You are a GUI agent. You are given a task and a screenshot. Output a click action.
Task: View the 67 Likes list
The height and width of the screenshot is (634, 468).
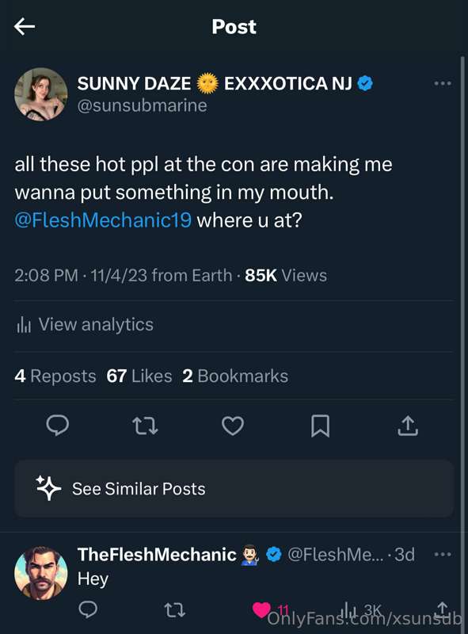(139, 376)
